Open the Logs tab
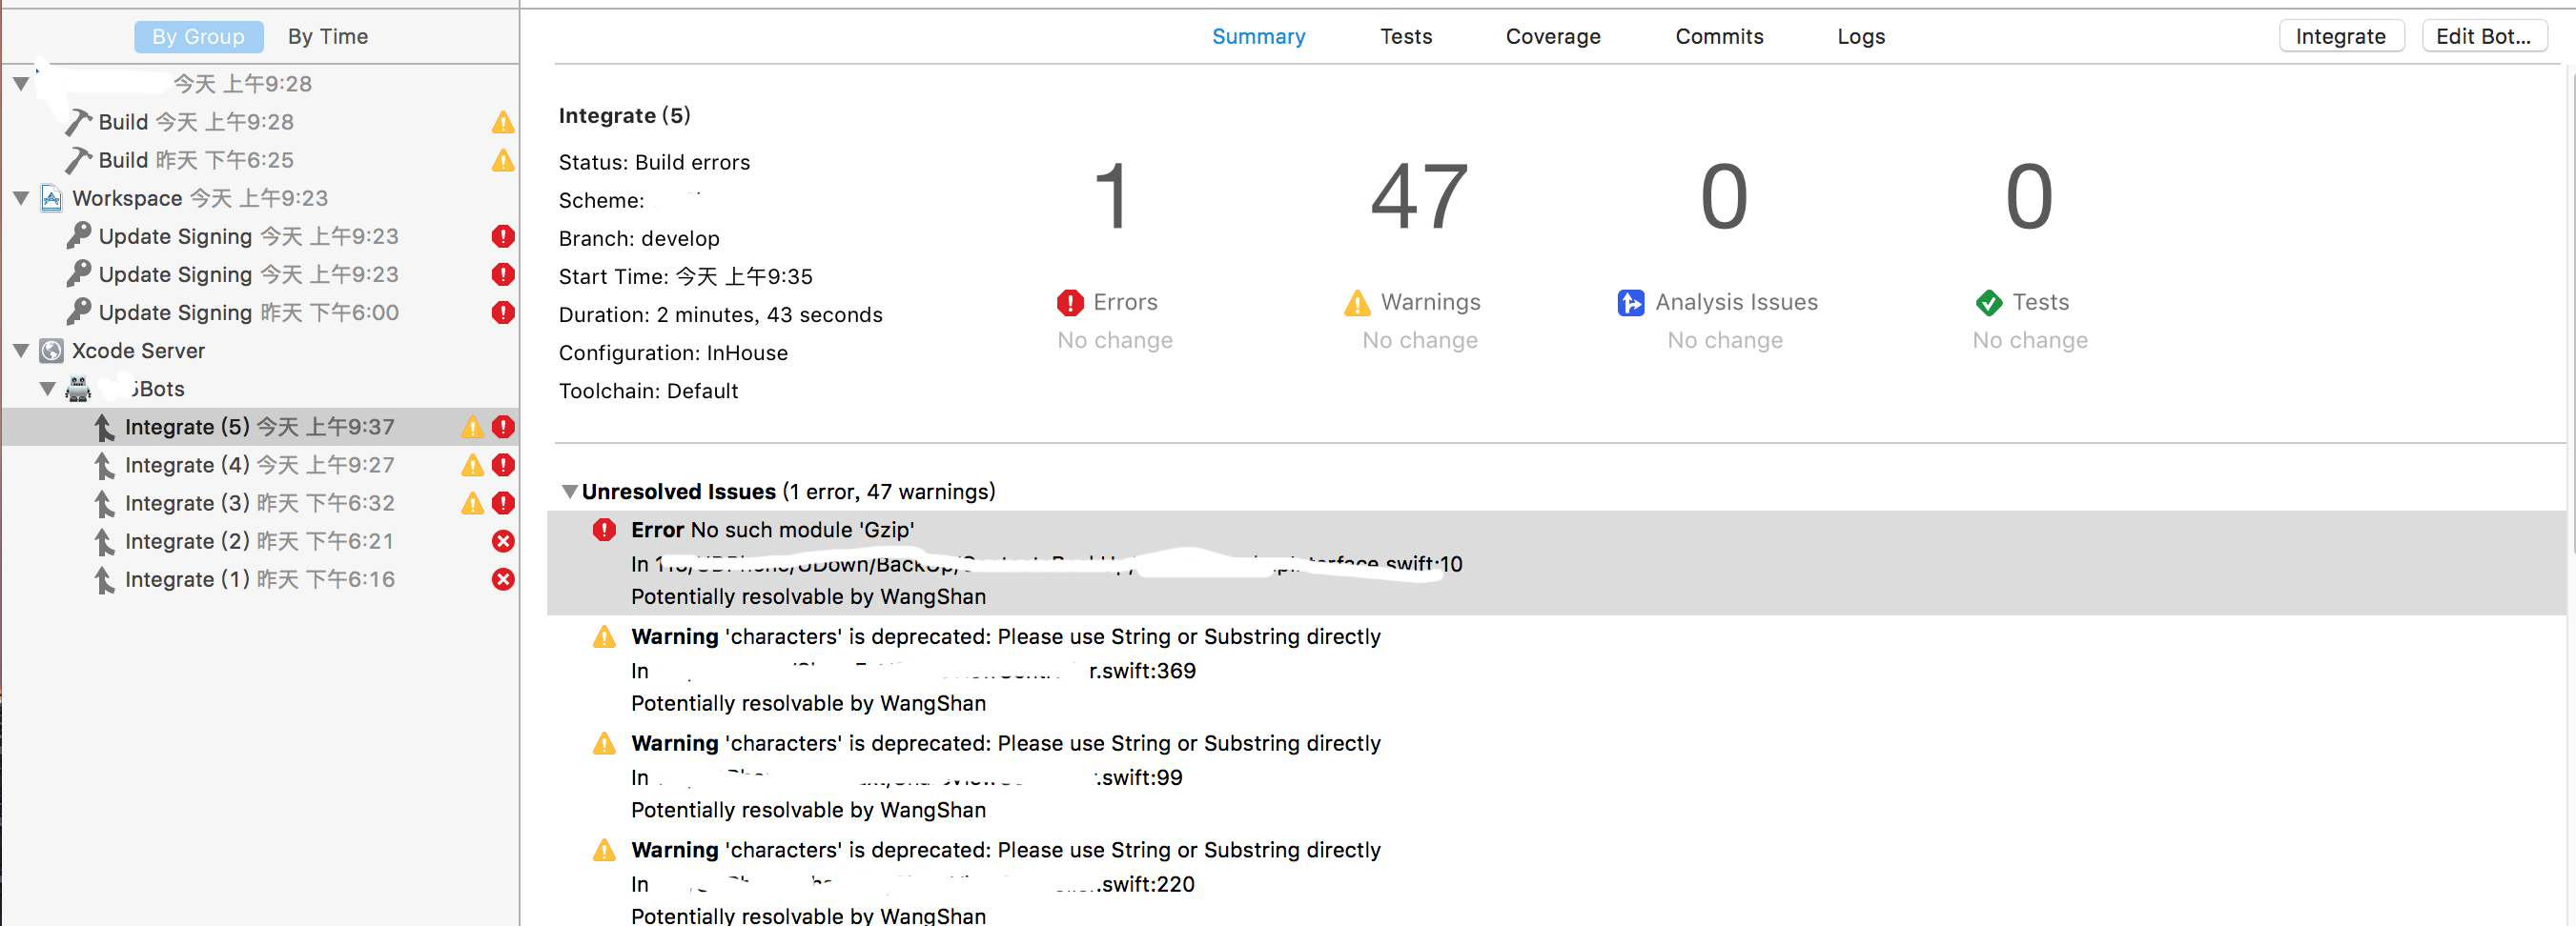This screenshot has width=2576, height=926. coord(1861,37)
